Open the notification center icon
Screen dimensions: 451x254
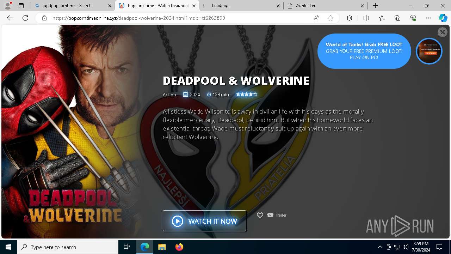tap(439, 247)
